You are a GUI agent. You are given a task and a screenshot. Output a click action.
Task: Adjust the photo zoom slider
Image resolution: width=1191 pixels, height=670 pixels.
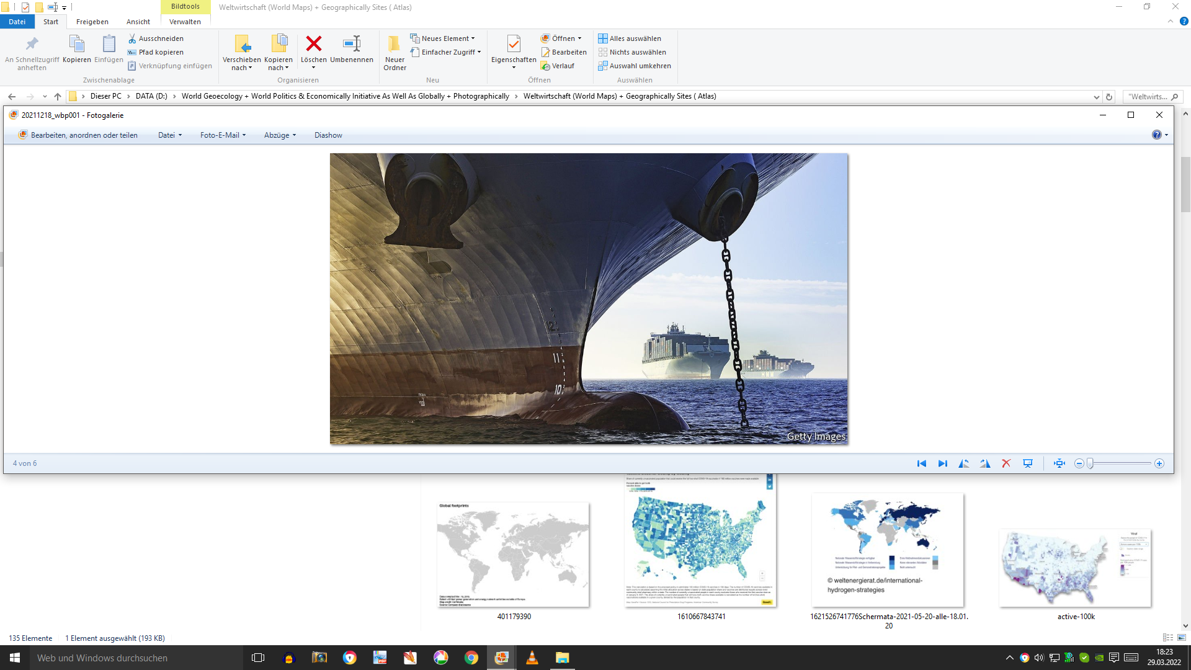(x=1090, y=463)
